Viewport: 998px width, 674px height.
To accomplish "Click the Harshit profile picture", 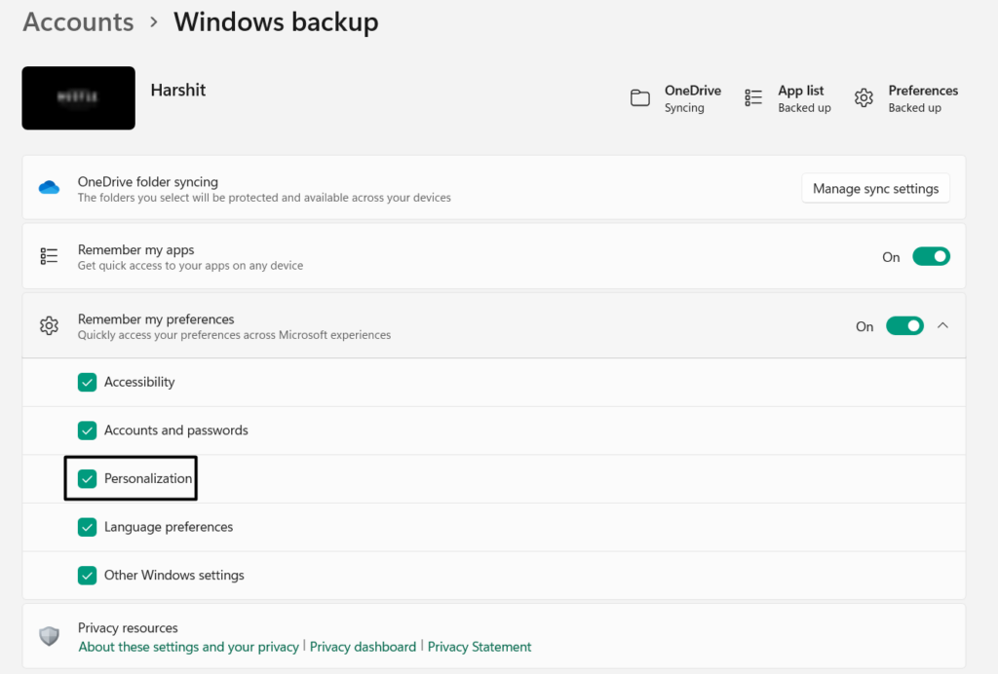I will coord(78,98).
